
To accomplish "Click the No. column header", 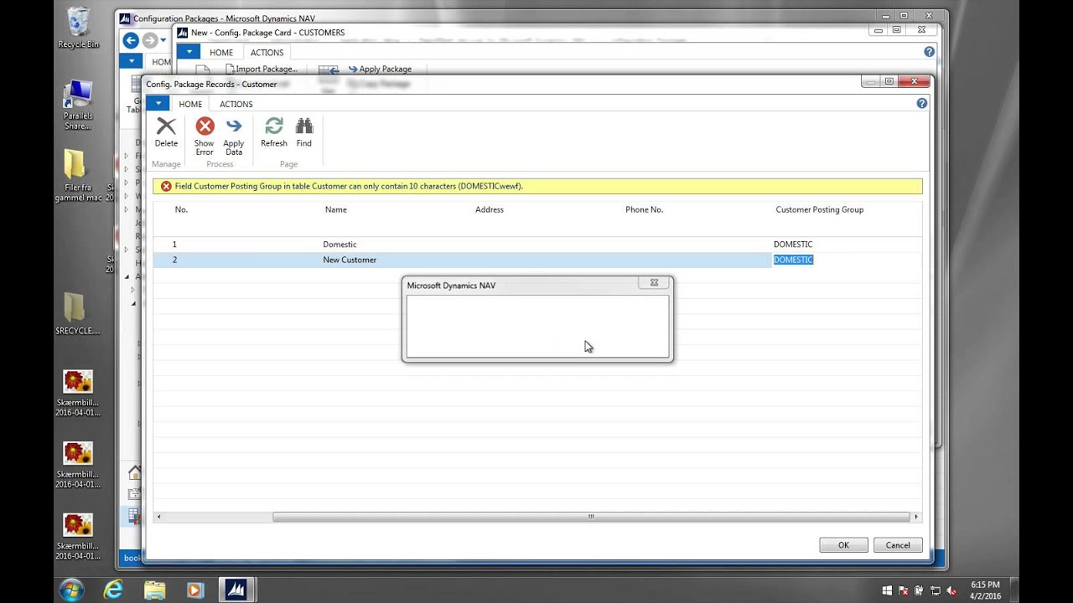I will click(181, 209).
